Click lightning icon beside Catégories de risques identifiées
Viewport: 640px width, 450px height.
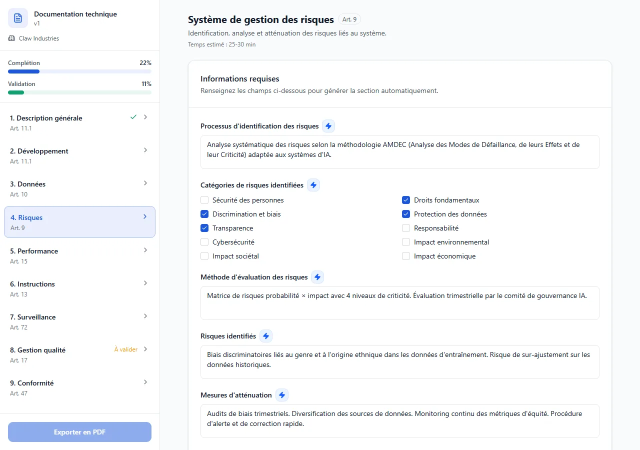click(x=313, y=185)
